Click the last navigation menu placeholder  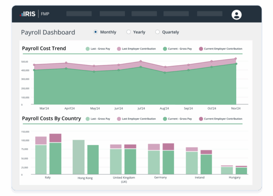pyautogui.click(x=209, y=14)
